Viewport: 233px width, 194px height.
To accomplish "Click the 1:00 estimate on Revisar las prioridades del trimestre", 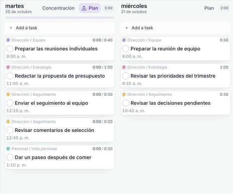I will [224, 67].
